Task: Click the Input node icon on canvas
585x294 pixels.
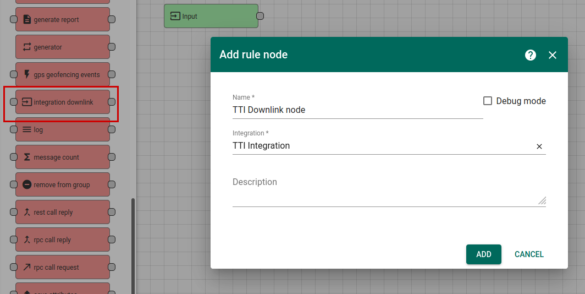Action: tap(175, 16)
